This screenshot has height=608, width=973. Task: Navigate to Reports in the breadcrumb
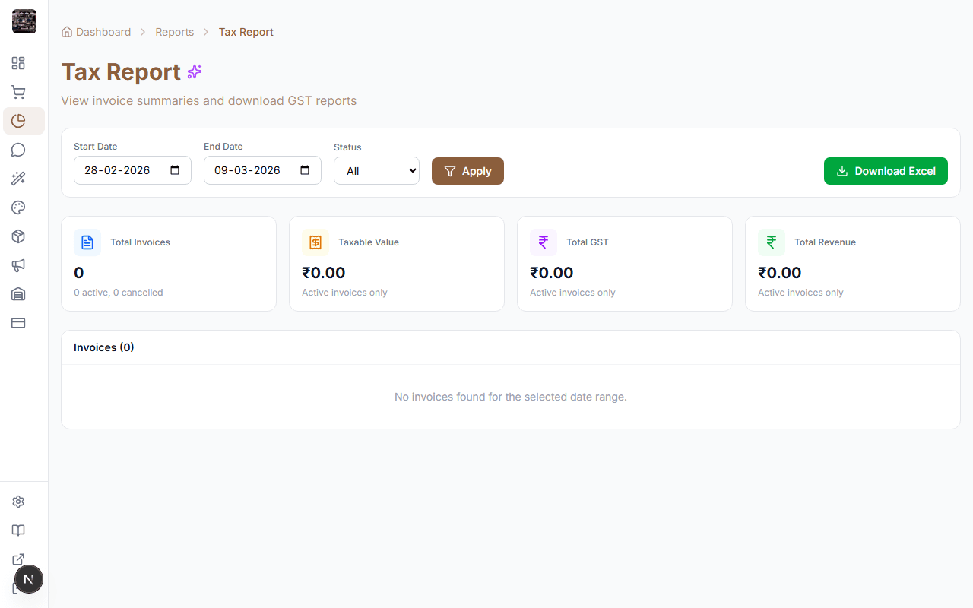174,32
